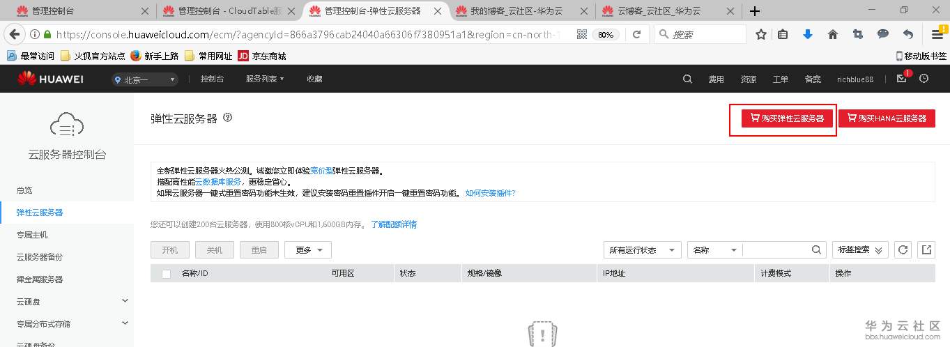Image resolution: width=950 pixels, height=347 pixels.
Task: Open the console header search magnifier
Action: [x=687, y=79]
